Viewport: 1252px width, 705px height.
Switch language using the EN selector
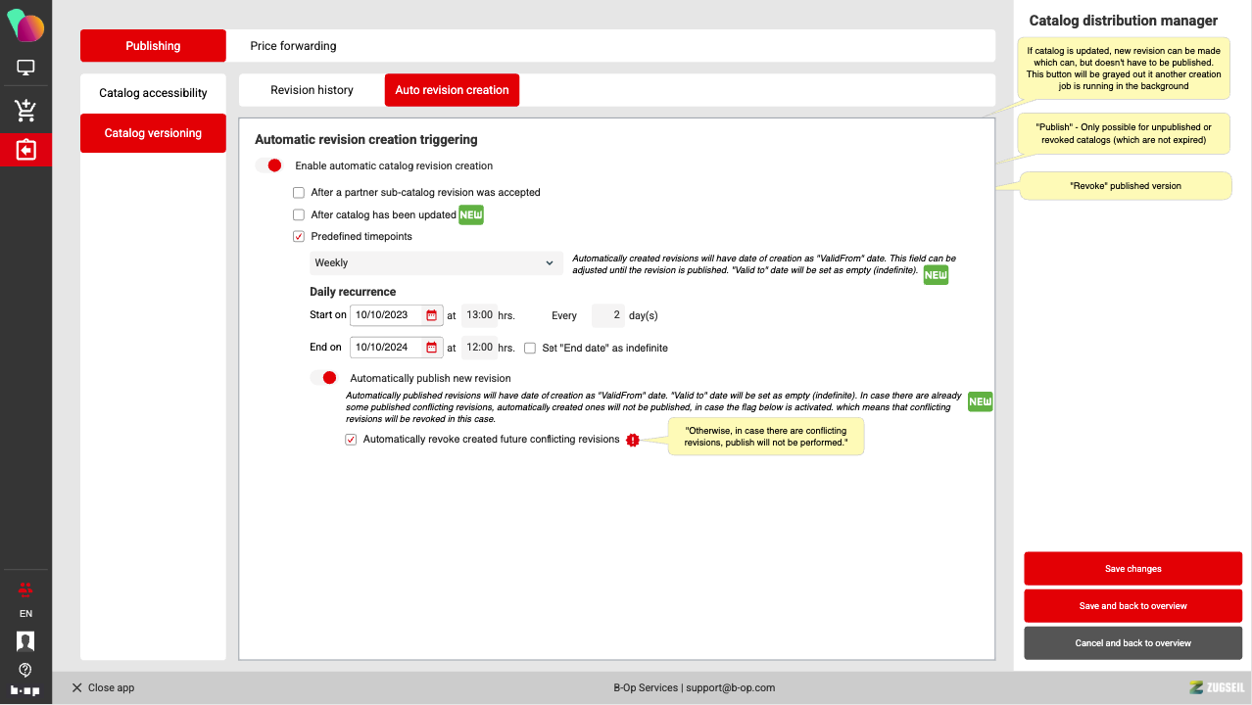25,614
